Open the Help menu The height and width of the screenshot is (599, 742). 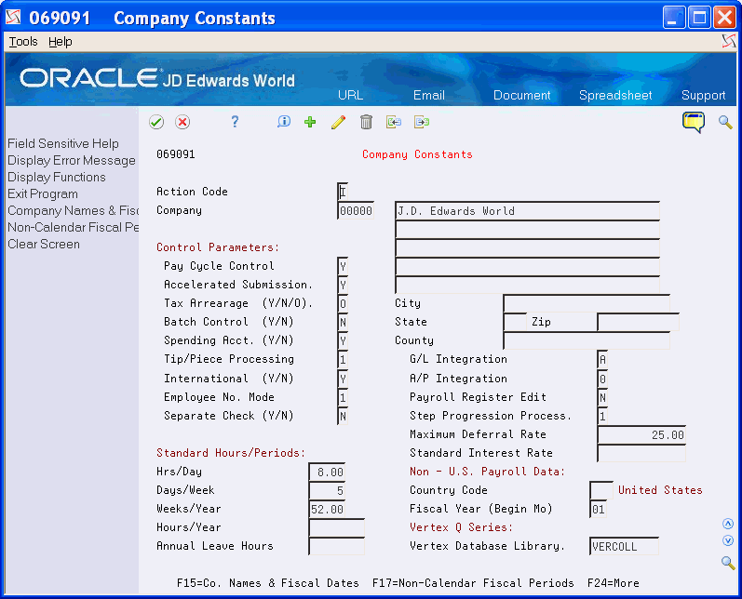click(x=61, y=42)
